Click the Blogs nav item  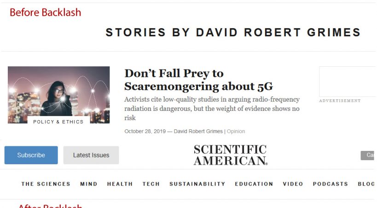coord(367,184)
